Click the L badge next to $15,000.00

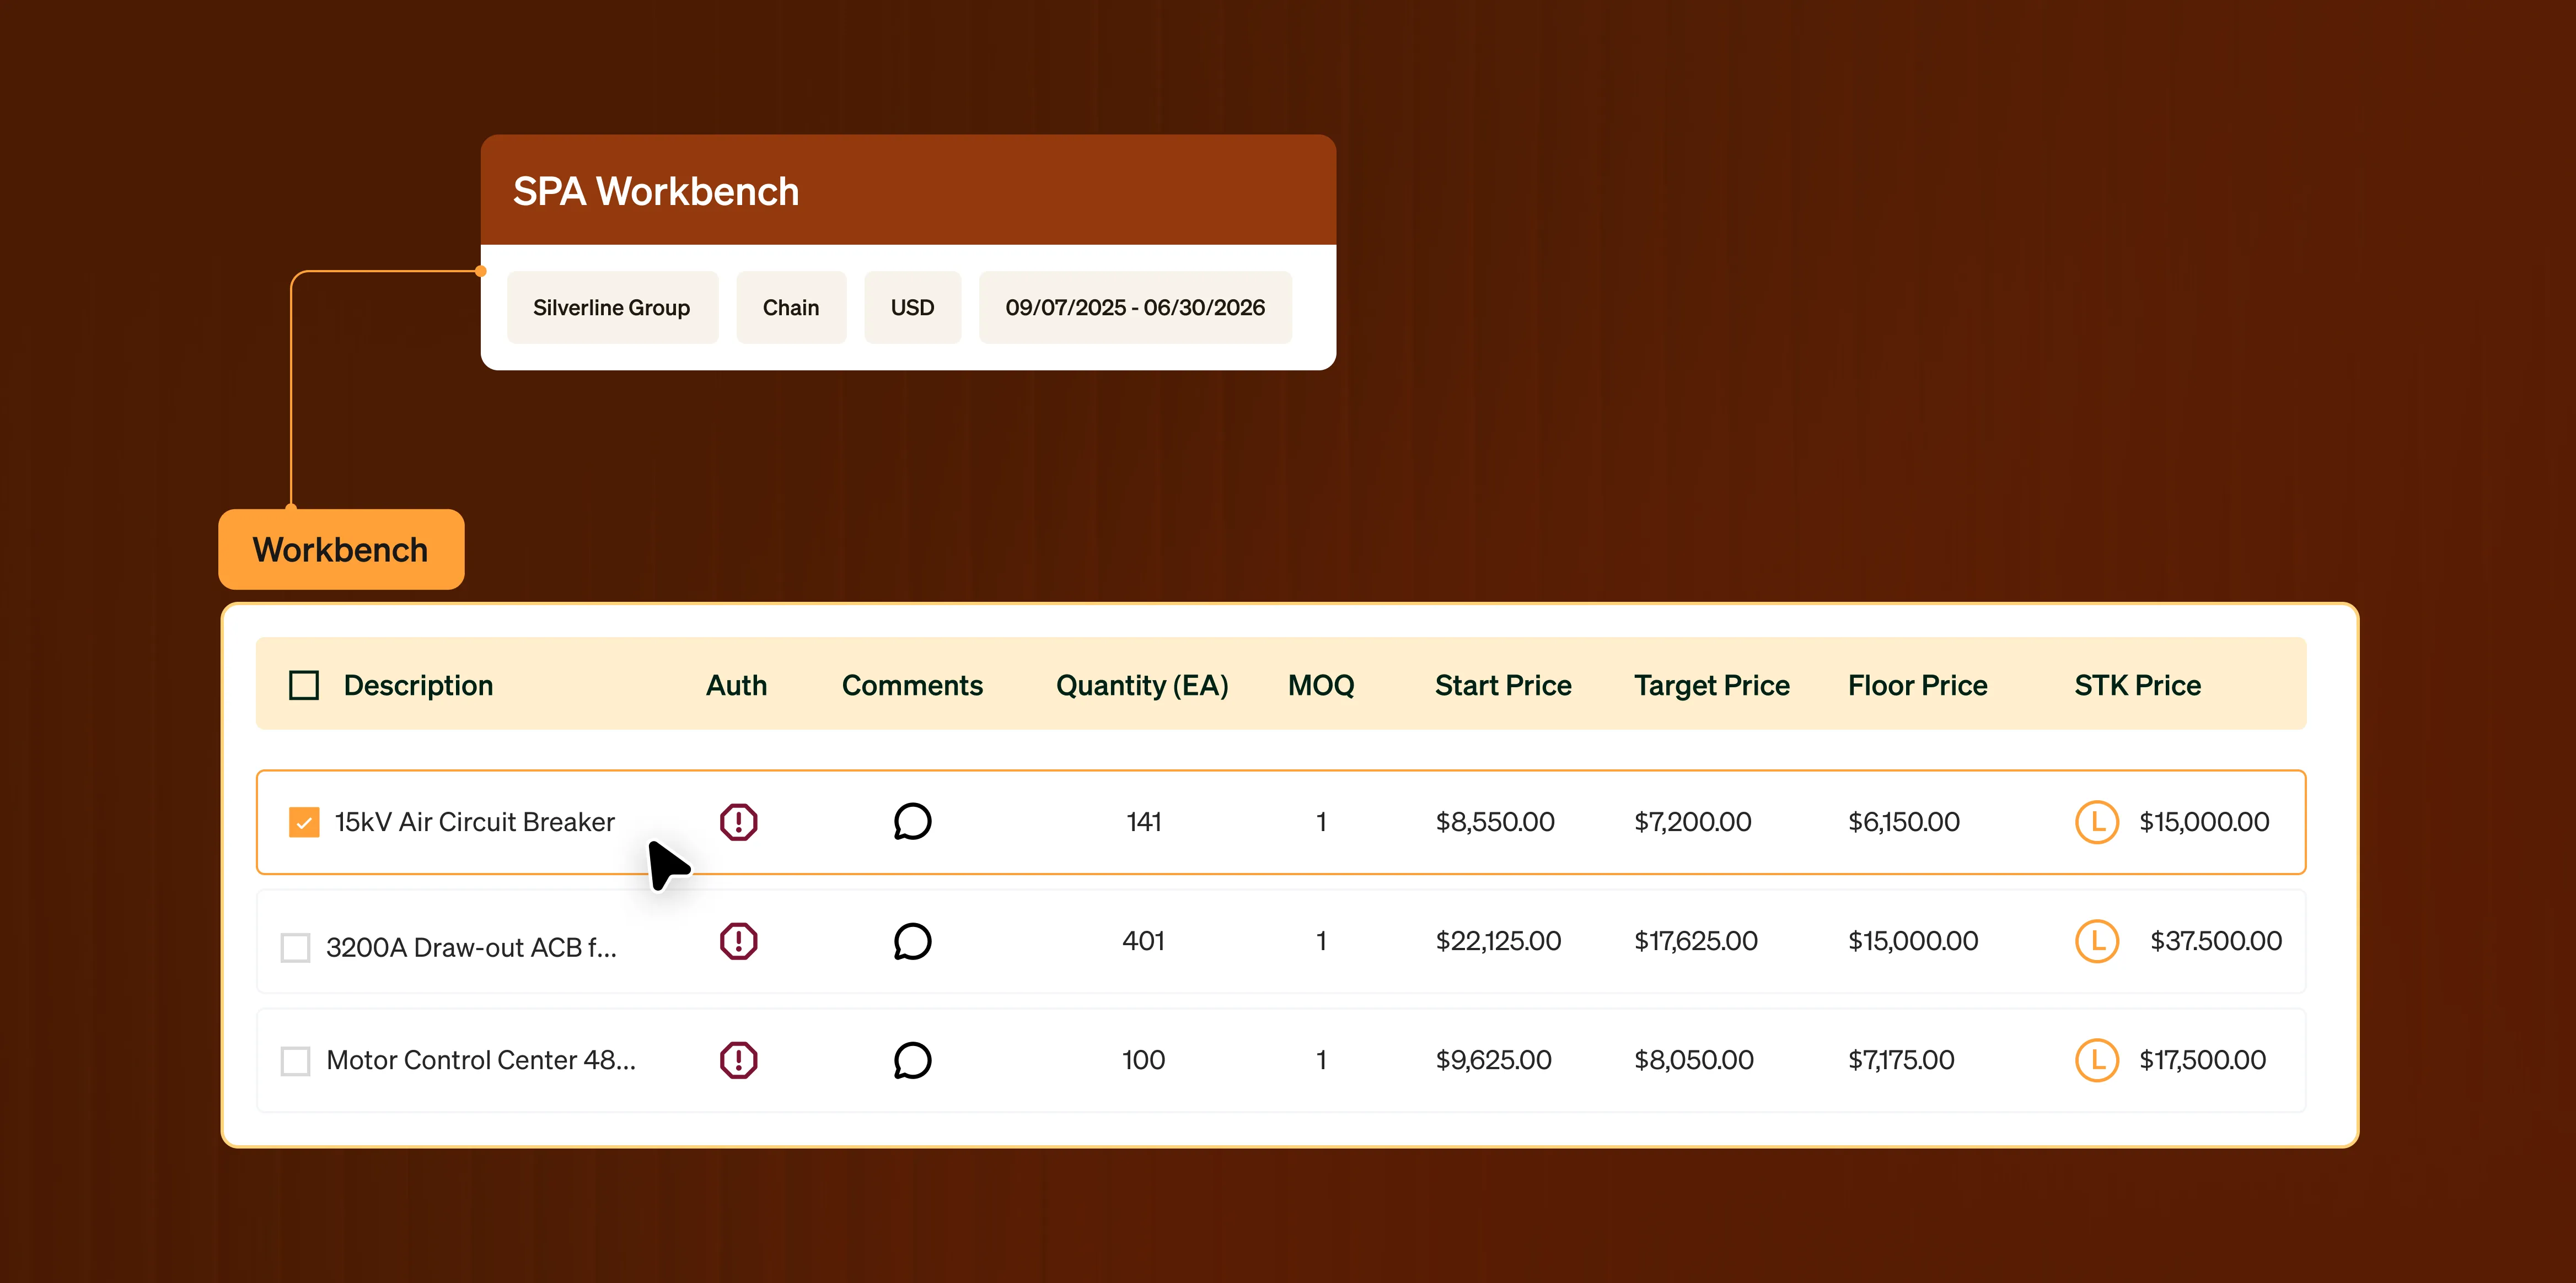click(x=2096, y=821)
